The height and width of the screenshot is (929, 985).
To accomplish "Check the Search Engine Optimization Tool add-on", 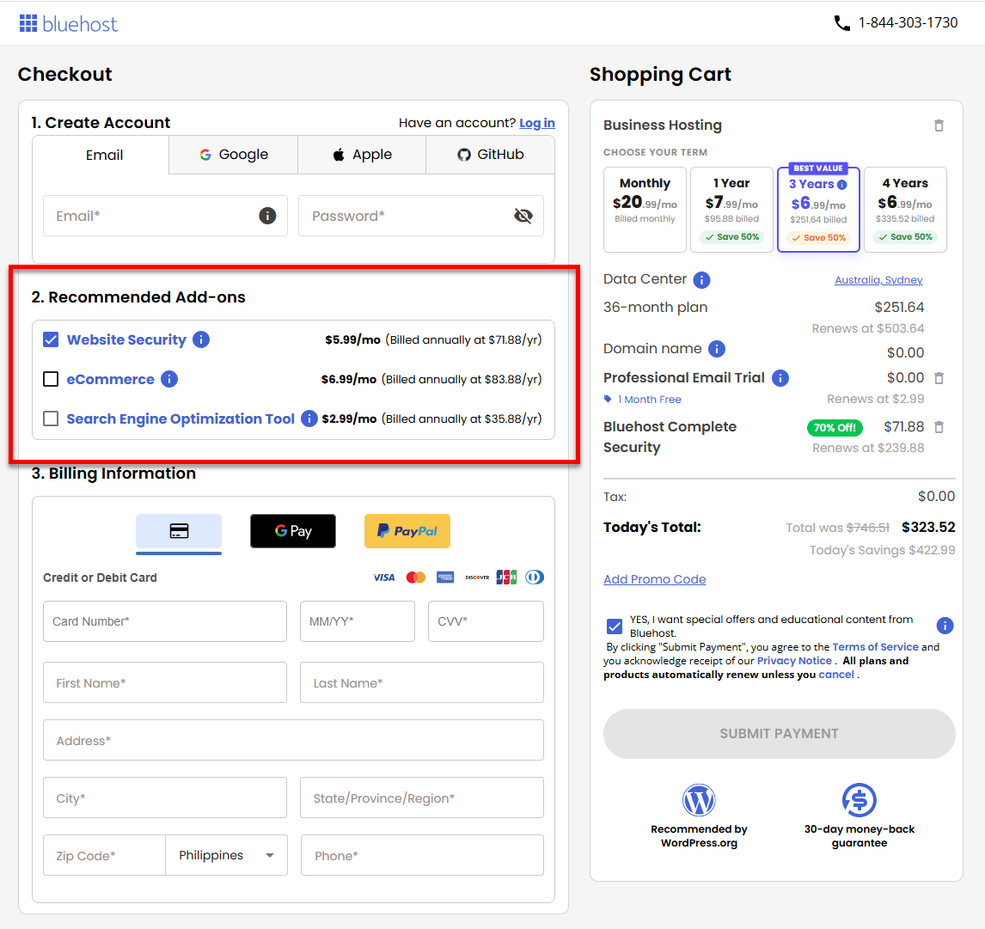I will (51, 419).
